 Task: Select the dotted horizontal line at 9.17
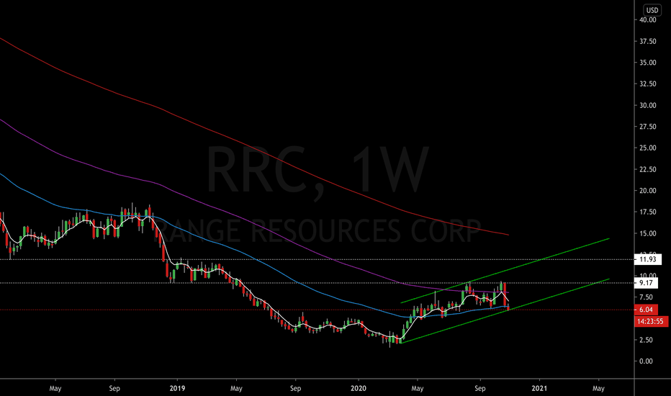317,283
